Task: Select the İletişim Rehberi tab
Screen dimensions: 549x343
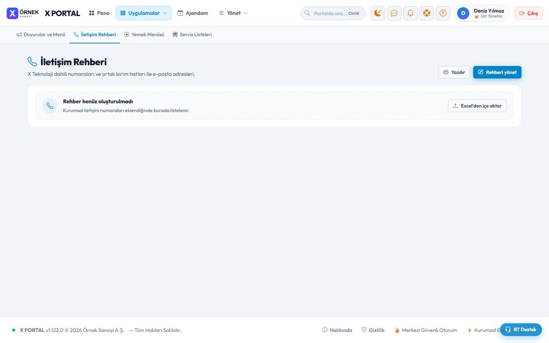Action: point(95,35)
